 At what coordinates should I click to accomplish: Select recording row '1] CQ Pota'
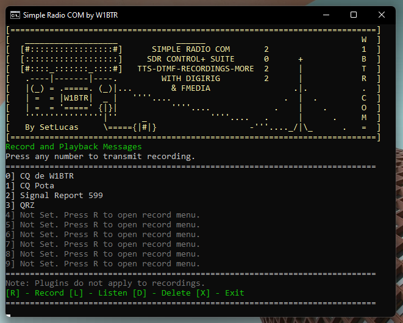30,186
